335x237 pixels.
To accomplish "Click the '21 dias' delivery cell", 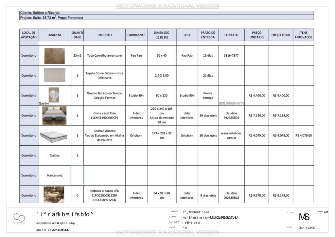I will click(208, 75).
